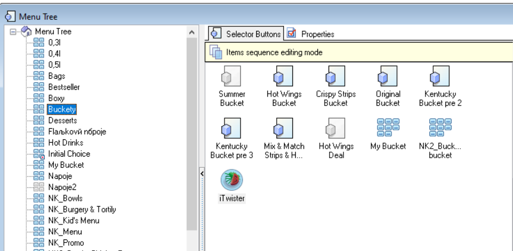Viewport: 513px width, 251px height.
Task: Click the grid icon beside Bags
Action: tap(39, 76)
